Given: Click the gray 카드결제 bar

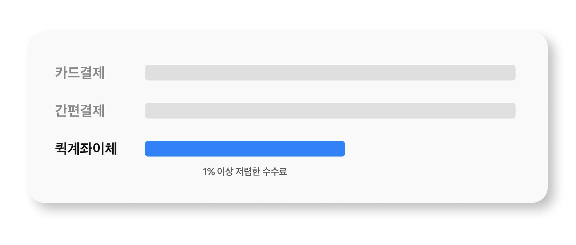Looking at the screenshot, I should pyautogui.click(x=330, y=73).
